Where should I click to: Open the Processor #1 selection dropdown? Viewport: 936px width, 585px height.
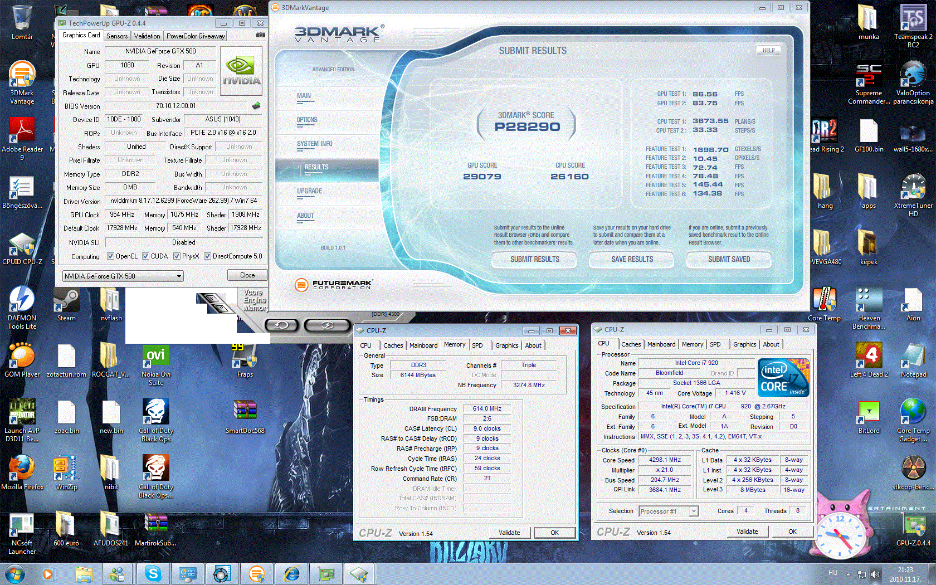tap(669, 511)
